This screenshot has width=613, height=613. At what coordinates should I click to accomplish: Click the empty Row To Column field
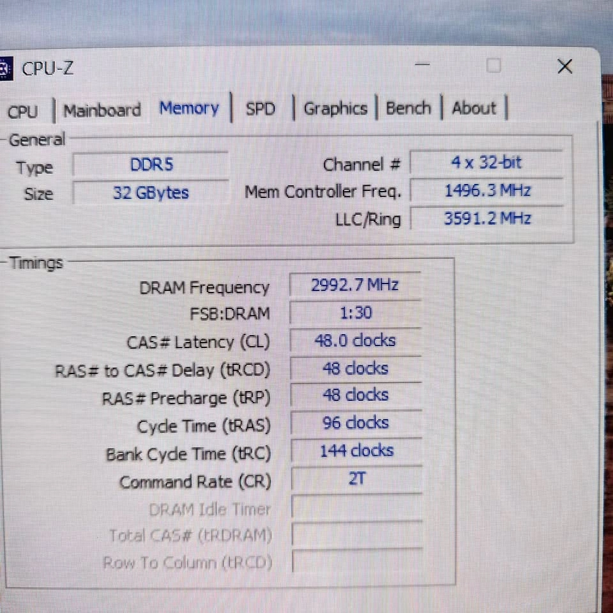tap(358, 561)
